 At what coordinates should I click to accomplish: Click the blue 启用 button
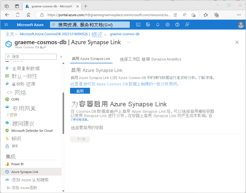80,91
